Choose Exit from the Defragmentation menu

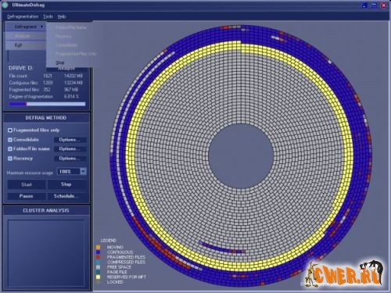click(18, 45)
